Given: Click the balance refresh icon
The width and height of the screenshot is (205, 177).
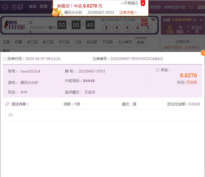Looking at the screenshot, I should (201, 20).
